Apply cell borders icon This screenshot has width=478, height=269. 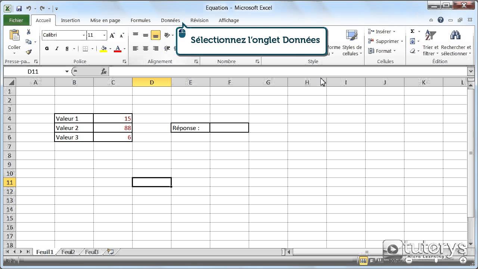[85, 49]
